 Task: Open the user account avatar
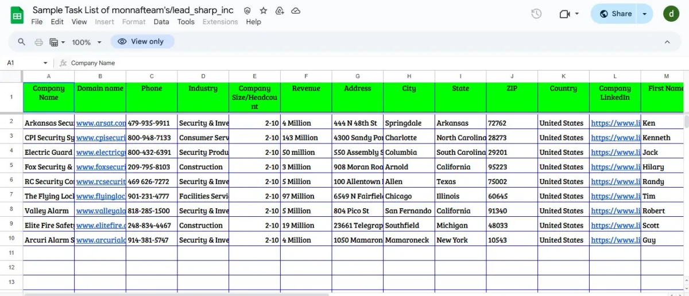[x=671, y=14]
